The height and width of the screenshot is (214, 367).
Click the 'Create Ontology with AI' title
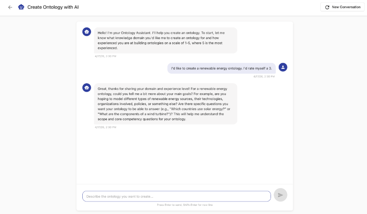(53, 7)
